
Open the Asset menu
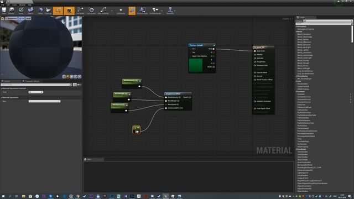click(14, 5)
